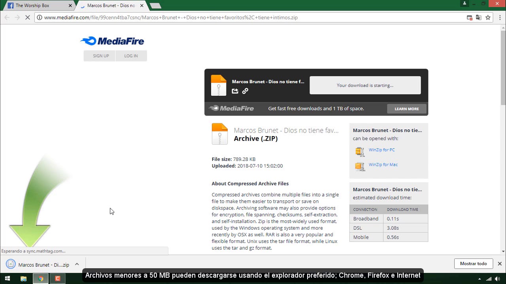This screenshot has height=284, width=506.
Task: Click the Chrome profile user icon
Action: (x=464, y=4)
